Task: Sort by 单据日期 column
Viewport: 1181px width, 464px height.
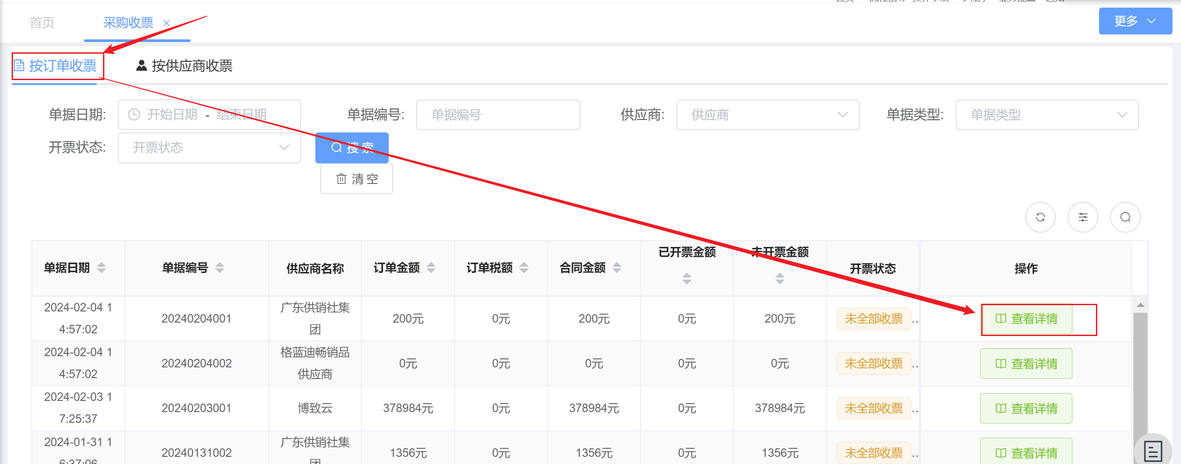Action: [101, 268]
